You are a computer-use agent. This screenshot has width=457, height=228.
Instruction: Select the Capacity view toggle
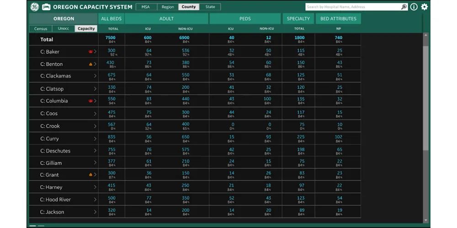86,29
